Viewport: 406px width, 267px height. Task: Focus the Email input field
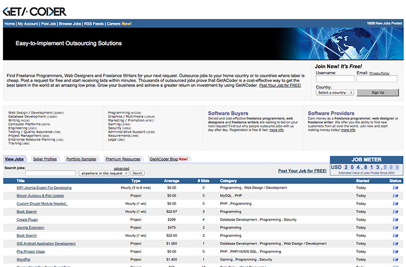click(377, 79)
